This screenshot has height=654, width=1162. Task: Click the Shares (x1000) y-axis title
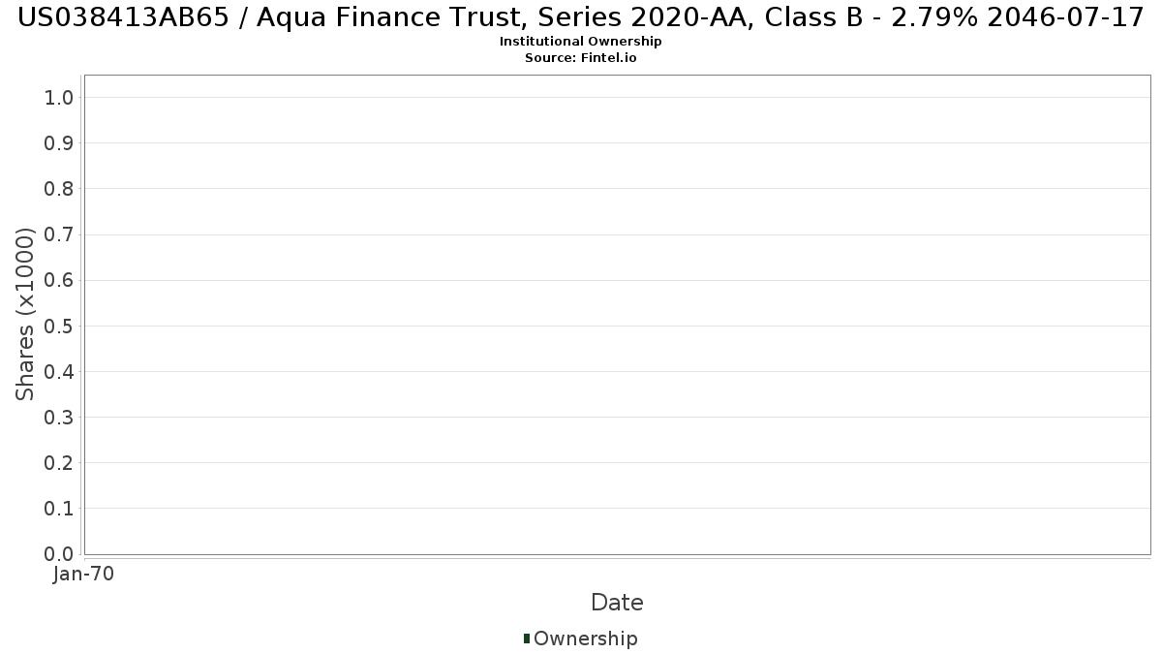[x=25, y=314]
